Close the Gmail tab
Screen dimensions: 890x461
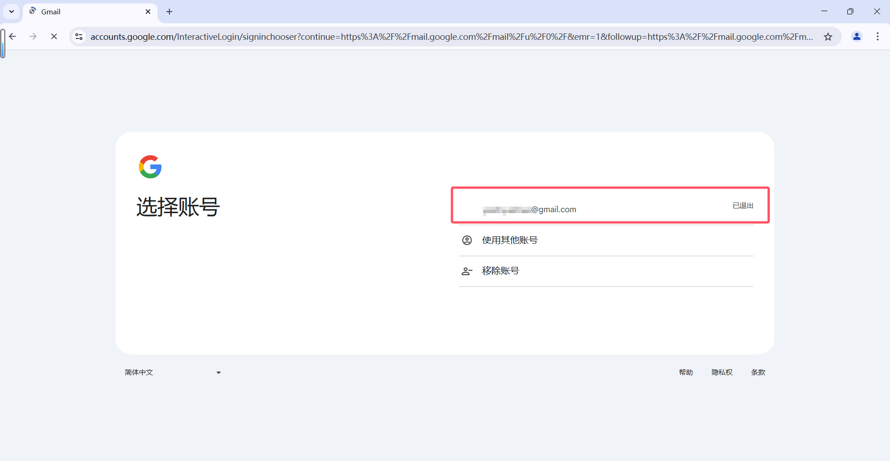[148, 12]
